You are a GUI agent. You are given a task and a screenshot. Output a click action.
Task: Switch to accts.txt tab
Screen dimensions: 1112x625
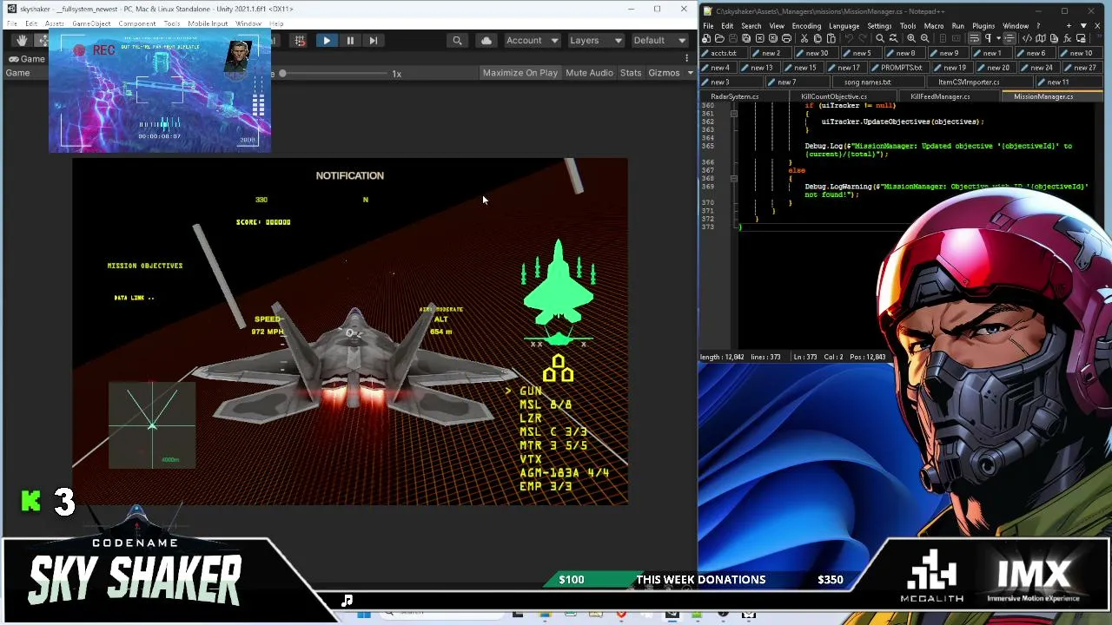coord(722,54)
